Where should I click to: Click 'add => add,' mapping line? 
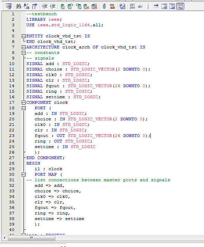(x=49, y=185)
